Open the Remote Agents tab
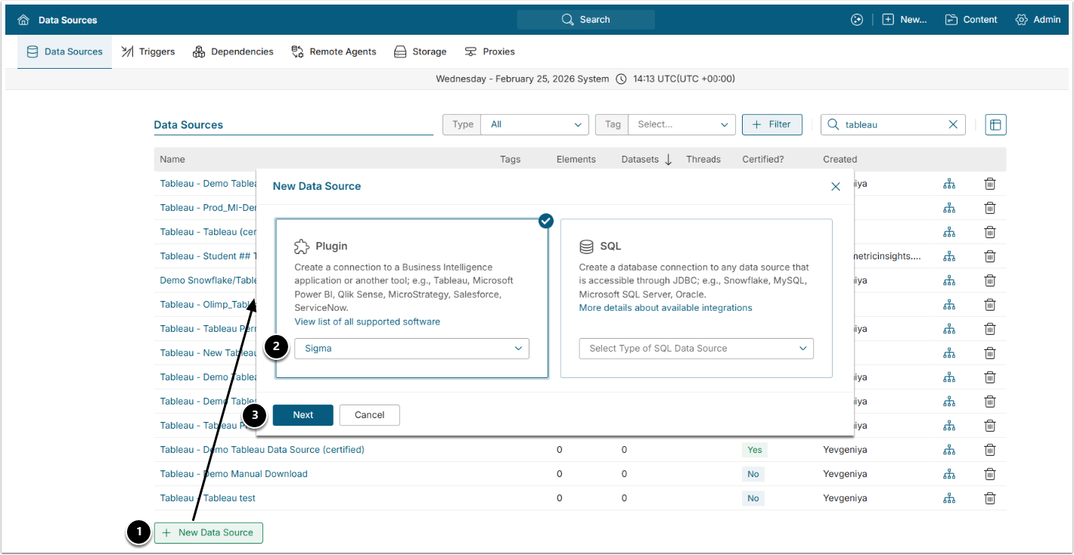Viewport: 1074px width, 555px height. [x=334, y=51]
